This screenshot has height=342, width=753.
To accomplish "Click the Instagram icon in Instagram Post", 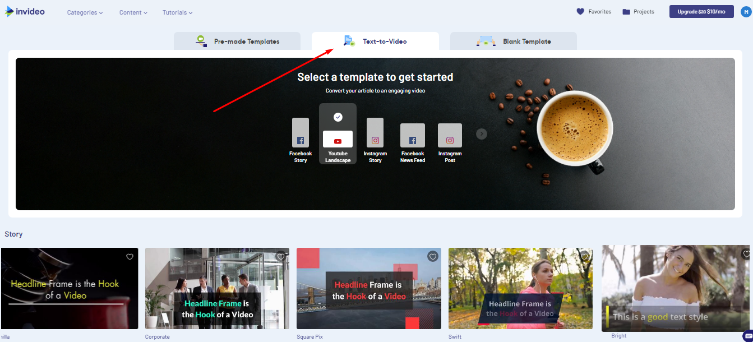I will click(450, 141).
